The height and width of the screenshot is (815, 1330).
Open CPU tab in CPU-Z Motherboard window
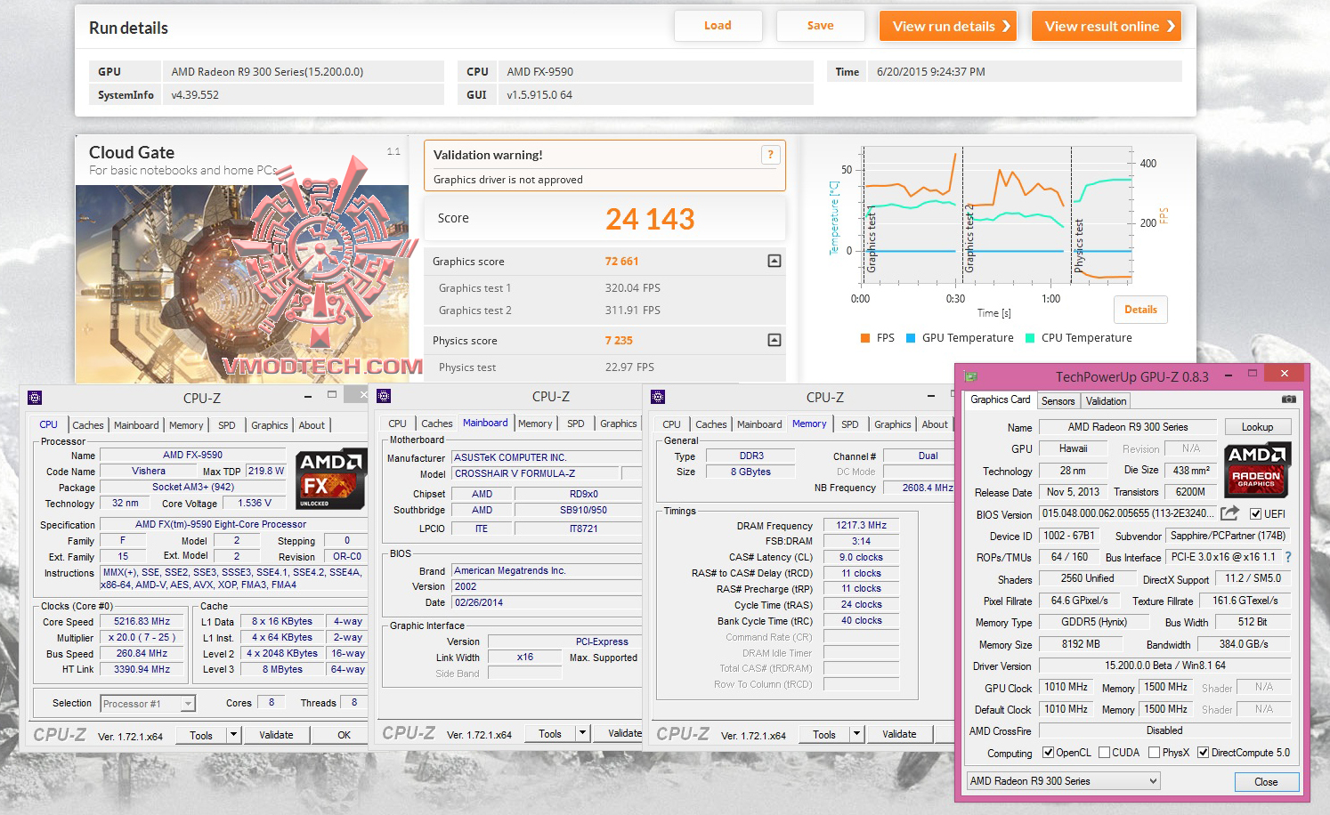pos(398,424)
